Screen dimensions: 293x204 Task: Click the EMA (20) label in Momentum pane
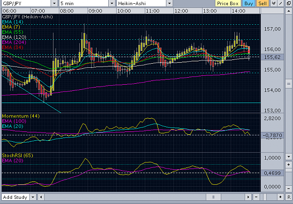(x=13, y=126)
